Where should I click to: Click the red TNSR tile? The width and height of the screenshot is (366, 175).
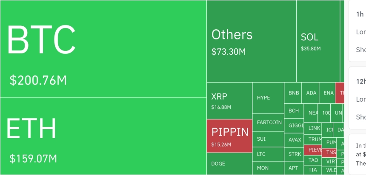click(x=329, y=153)
